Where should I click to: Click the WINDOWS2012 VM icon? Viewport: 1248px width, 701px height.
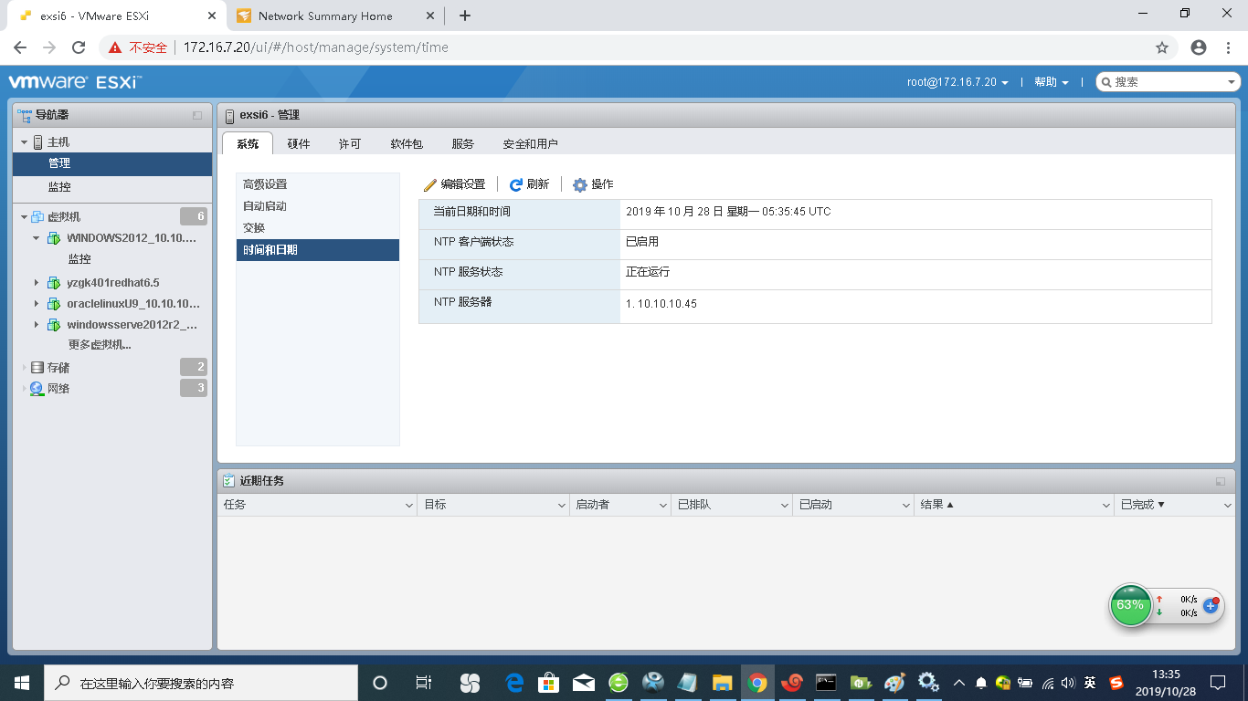coord(54,238)
